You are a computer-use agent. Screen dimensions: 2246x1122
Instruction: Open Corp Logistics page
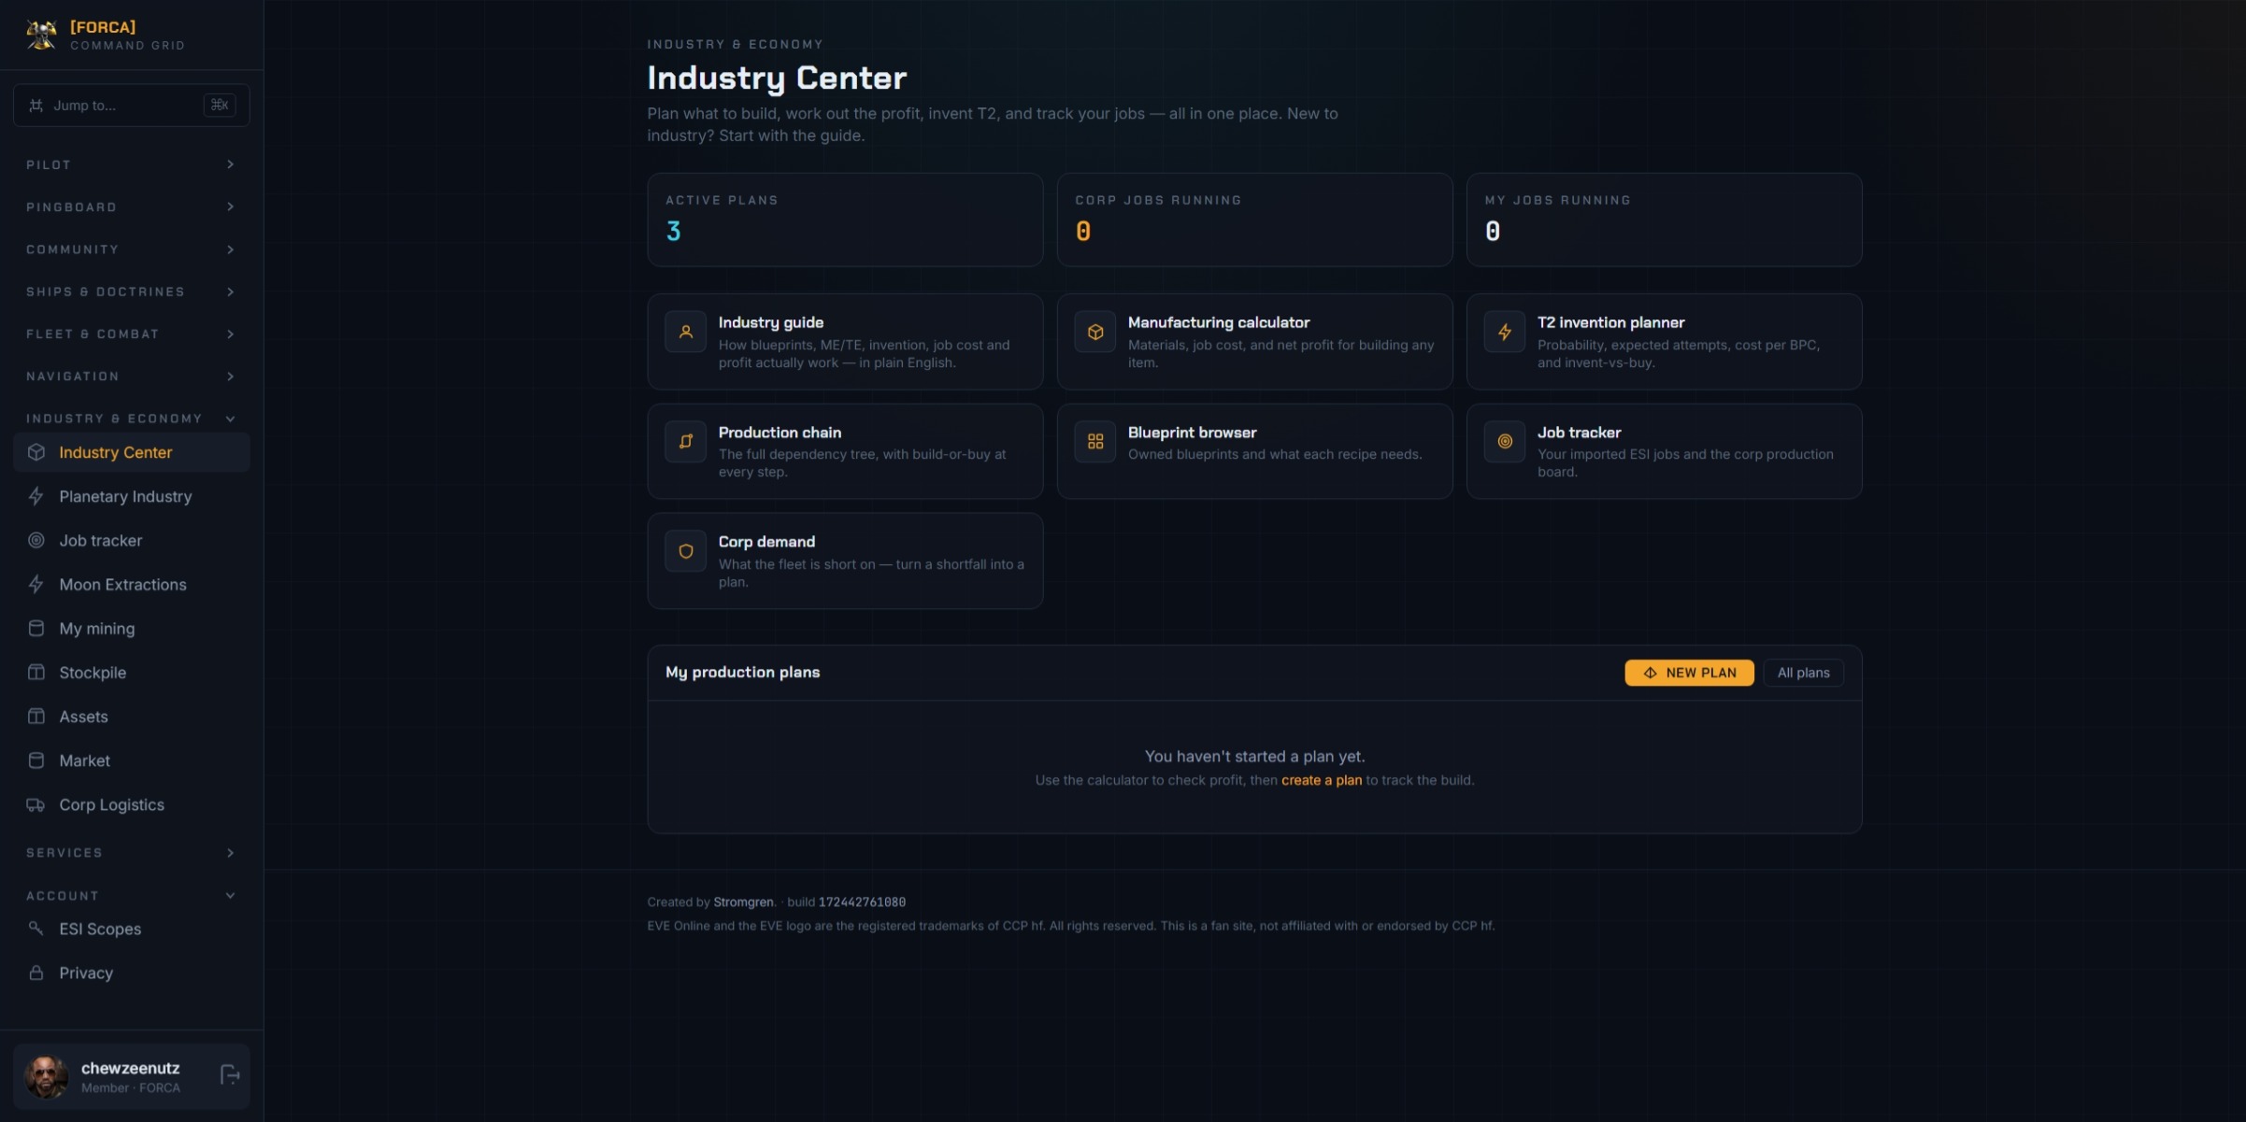pyautogui.click(x=131, y=804)
